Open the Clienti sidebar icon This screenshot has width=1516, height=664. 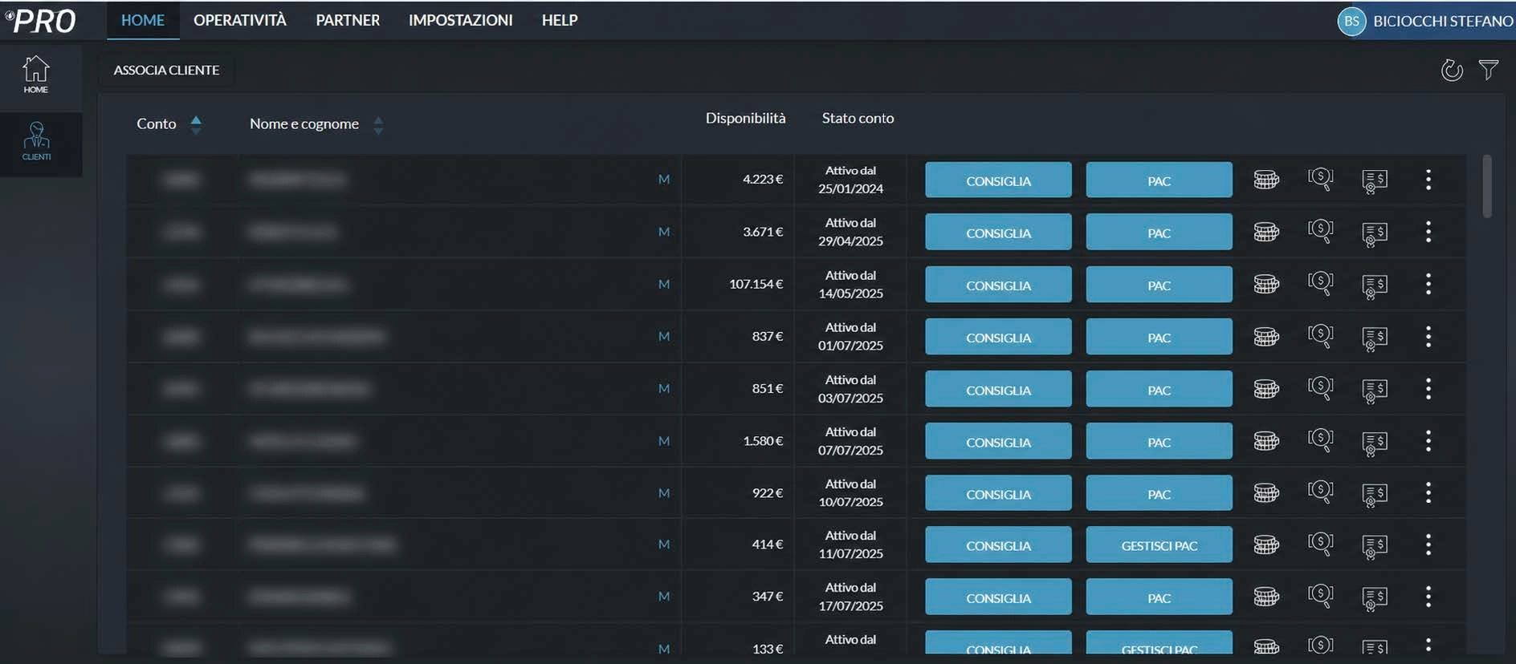point(36,141)
